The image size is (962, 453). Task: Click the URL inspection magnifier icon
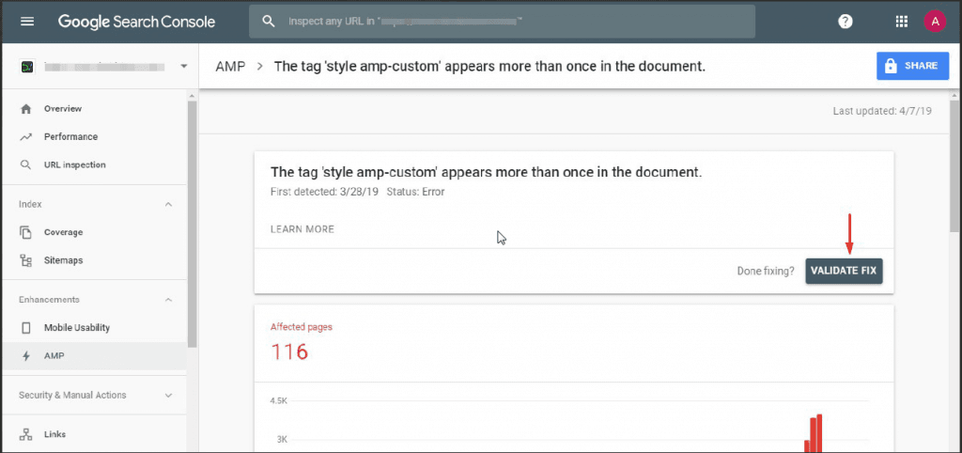25,165
